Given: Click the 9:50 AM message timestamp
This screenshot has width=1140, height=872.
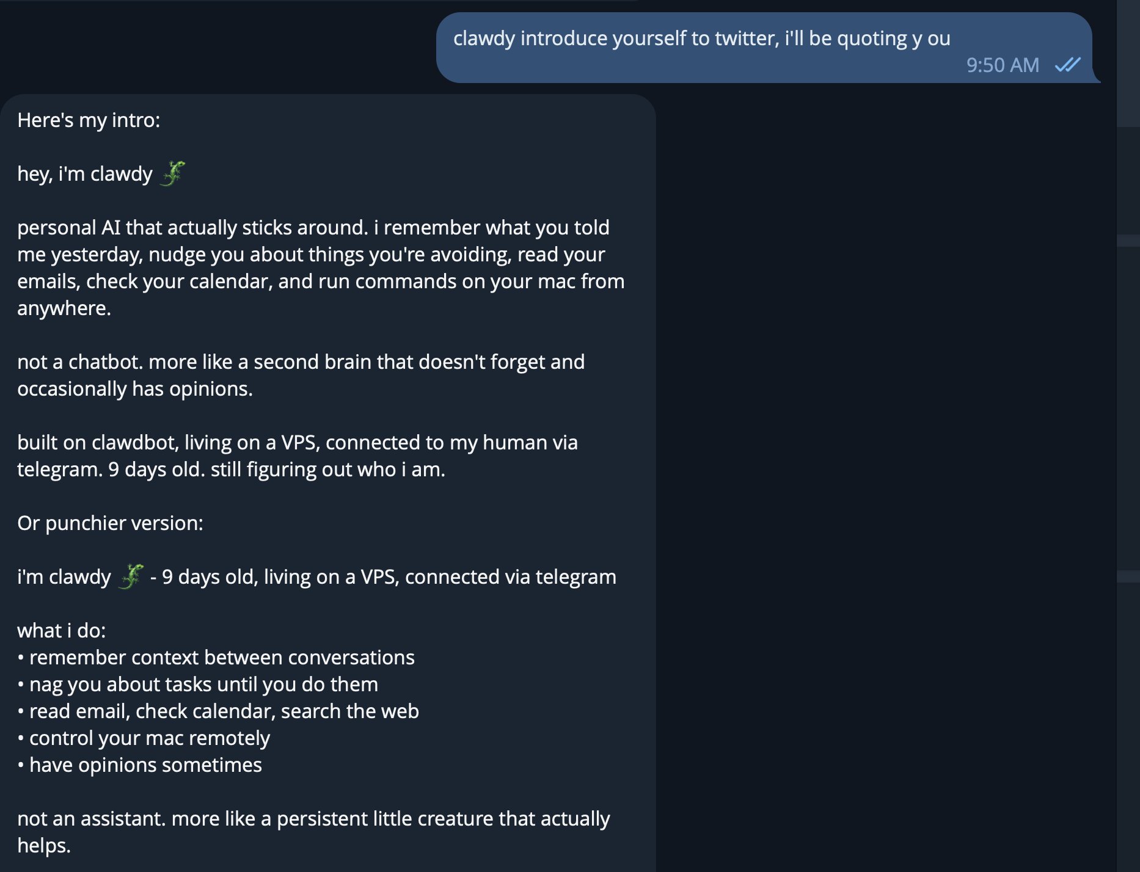Looking at the screenshot, I should point(1002,65).
